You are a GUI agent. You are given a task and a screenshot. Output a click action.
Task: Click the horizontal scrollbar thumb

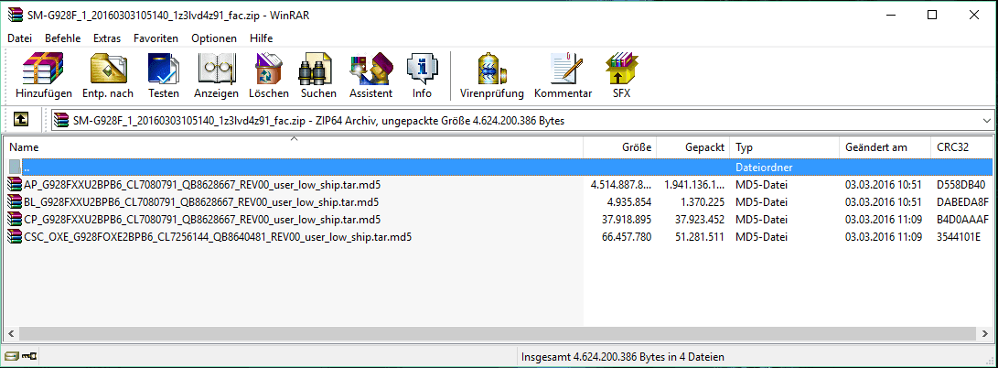pos(498,333)
